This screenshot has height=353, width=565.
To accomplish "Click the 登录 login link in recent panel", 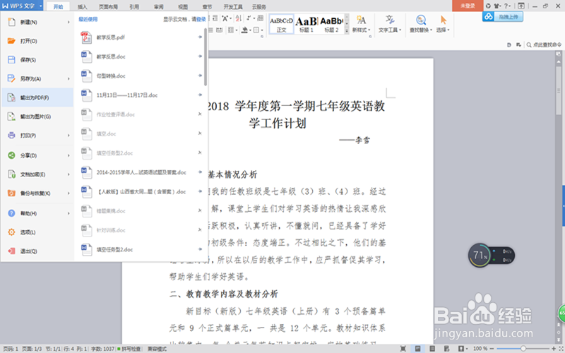I will (201, 19).
